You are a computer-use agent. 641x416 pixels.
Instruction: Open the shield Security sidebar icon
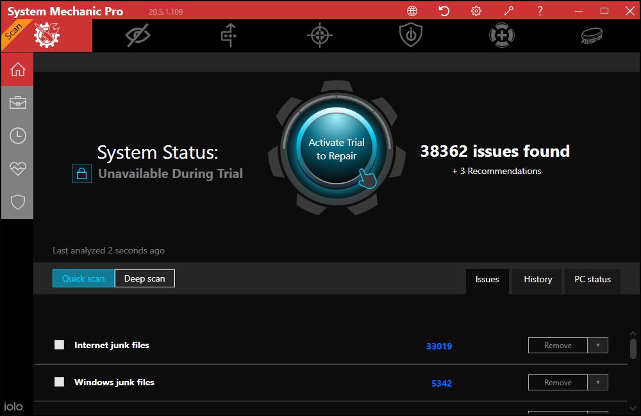17,202
